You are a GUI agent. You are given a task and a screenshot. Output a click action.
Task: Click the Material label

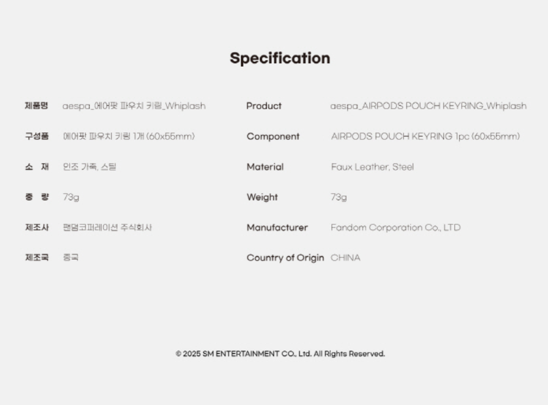pos(265,167)
